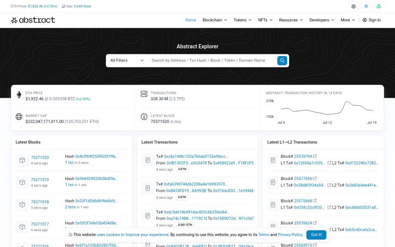Click the blue search magnifier button
Image resolution: width=395 pixels, height=247 pixels.
[282, 60]
